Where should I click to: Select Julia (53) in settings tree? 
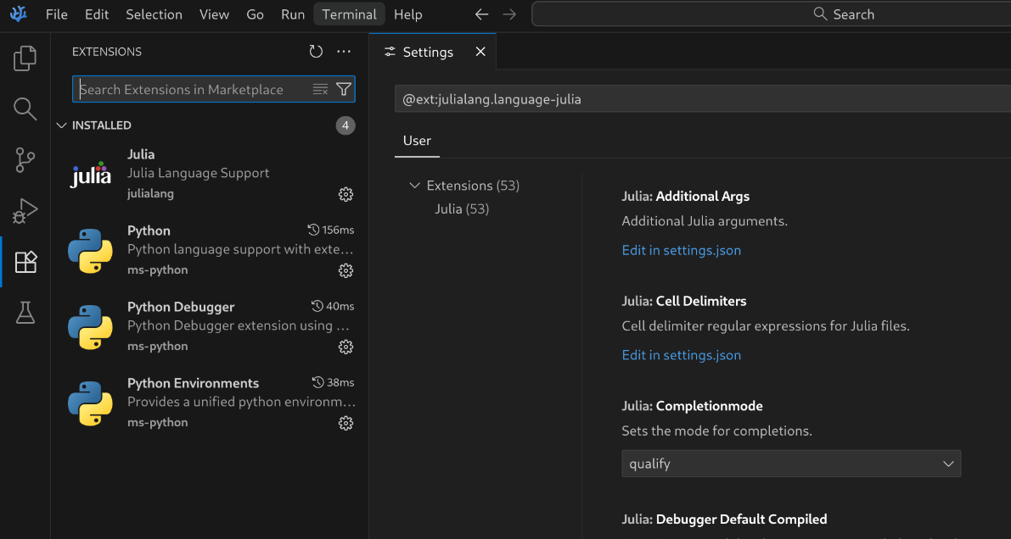tap(462, 208)
